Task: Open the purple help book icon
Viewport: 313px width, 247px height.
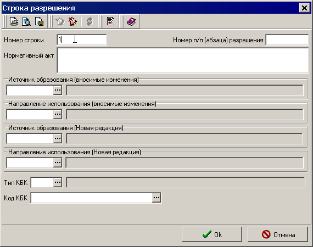Action: (131, 21)
